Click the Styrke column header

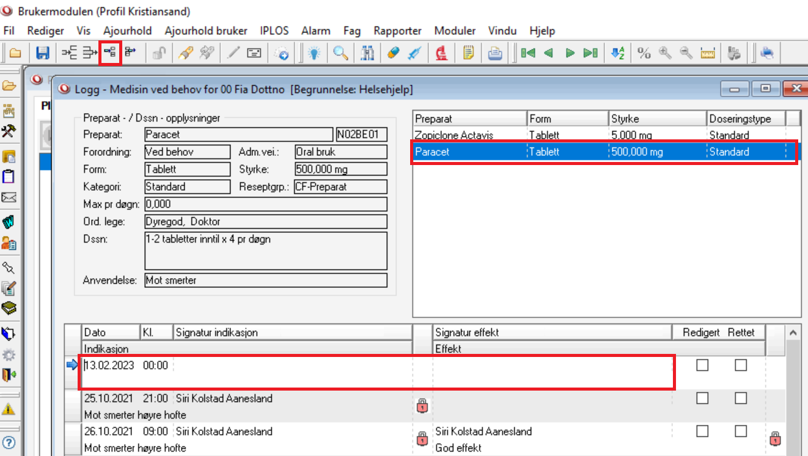658,119
